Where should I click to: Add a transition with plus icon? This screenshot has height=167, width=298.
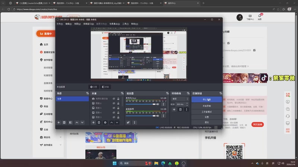(x=174, y=109)
